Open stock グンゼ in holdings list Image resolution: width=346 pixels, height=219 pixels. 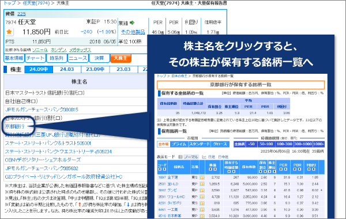click(x=172, y=190)
